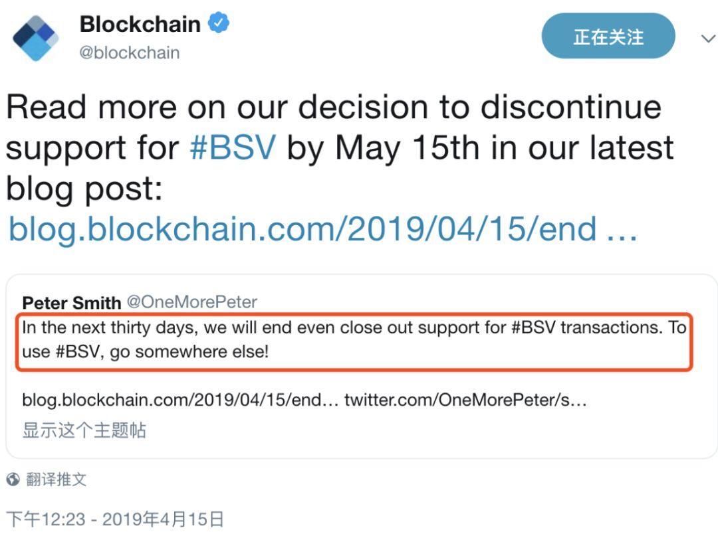
Task: Click the blue verified badge next to Blockchain
Action: tap(219, 23)
